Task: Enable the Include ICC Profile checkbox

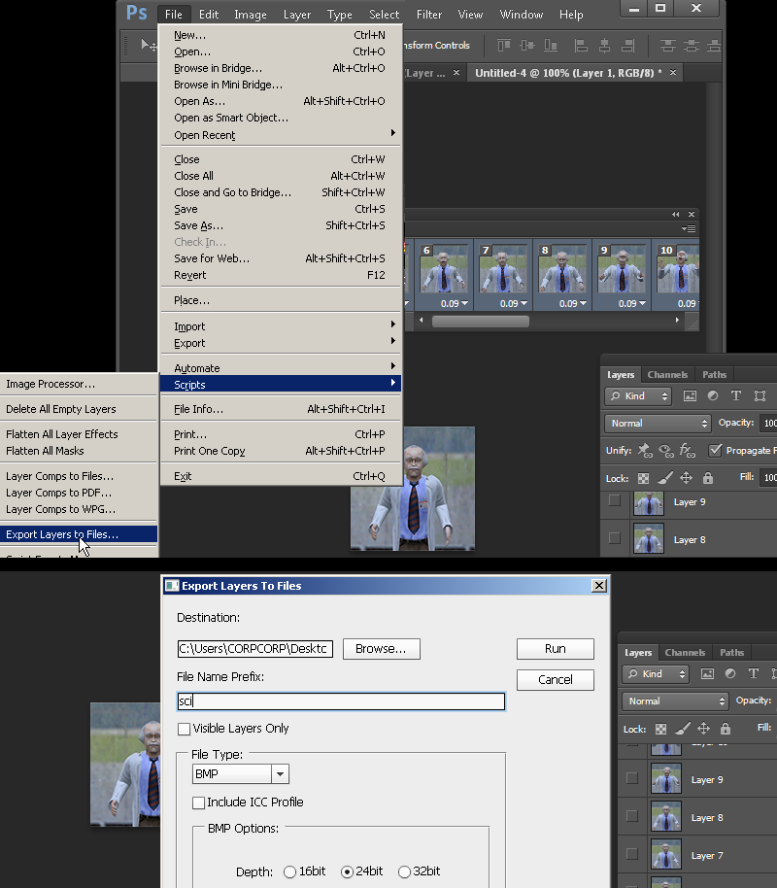Action: [198, 803]
